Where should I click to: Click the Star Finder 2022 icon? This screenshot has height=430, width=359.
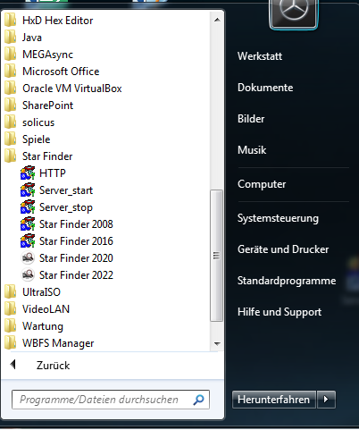tap(28, 275)
